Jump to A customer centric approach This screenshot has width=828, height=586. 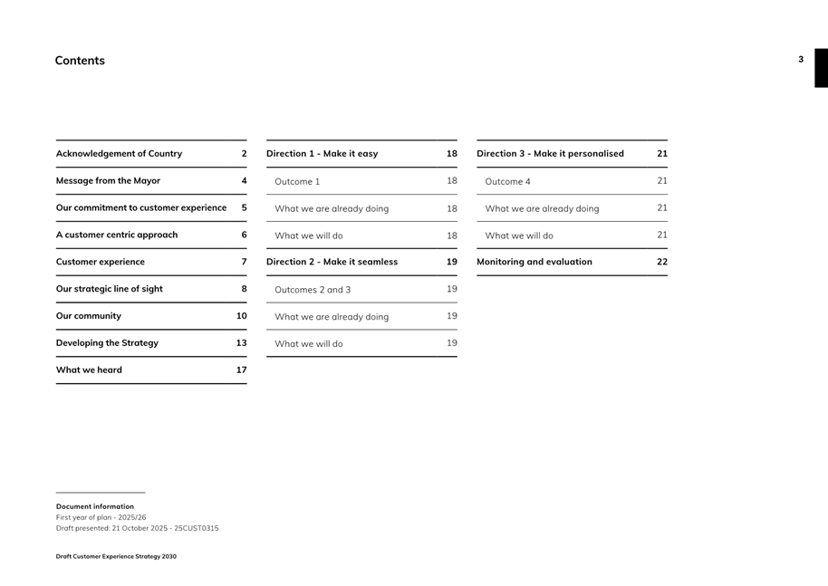(117, 235)
